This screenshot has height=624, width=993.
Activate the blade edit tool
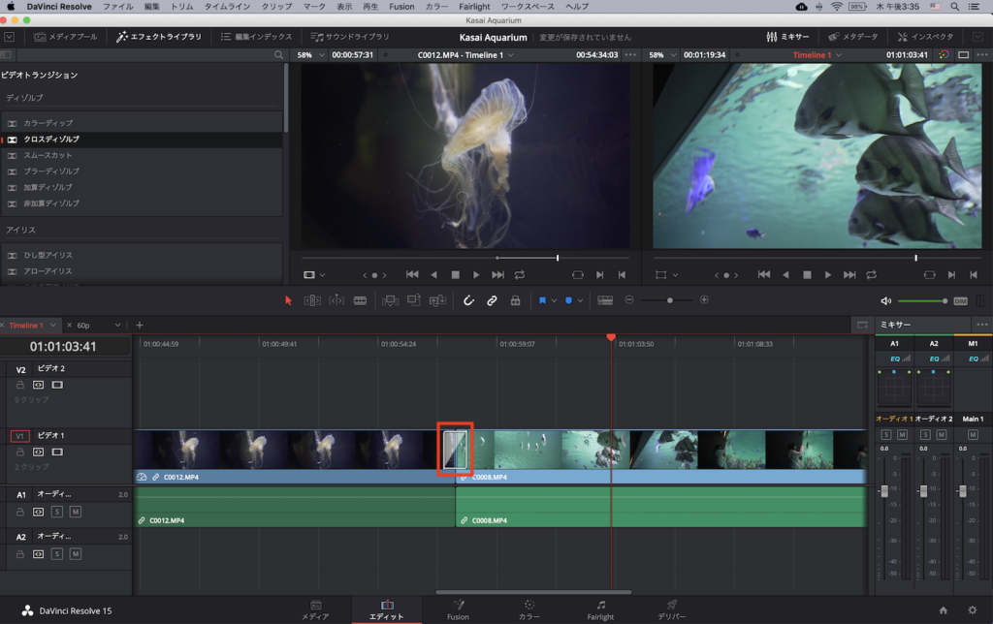(x=360, y=300)
